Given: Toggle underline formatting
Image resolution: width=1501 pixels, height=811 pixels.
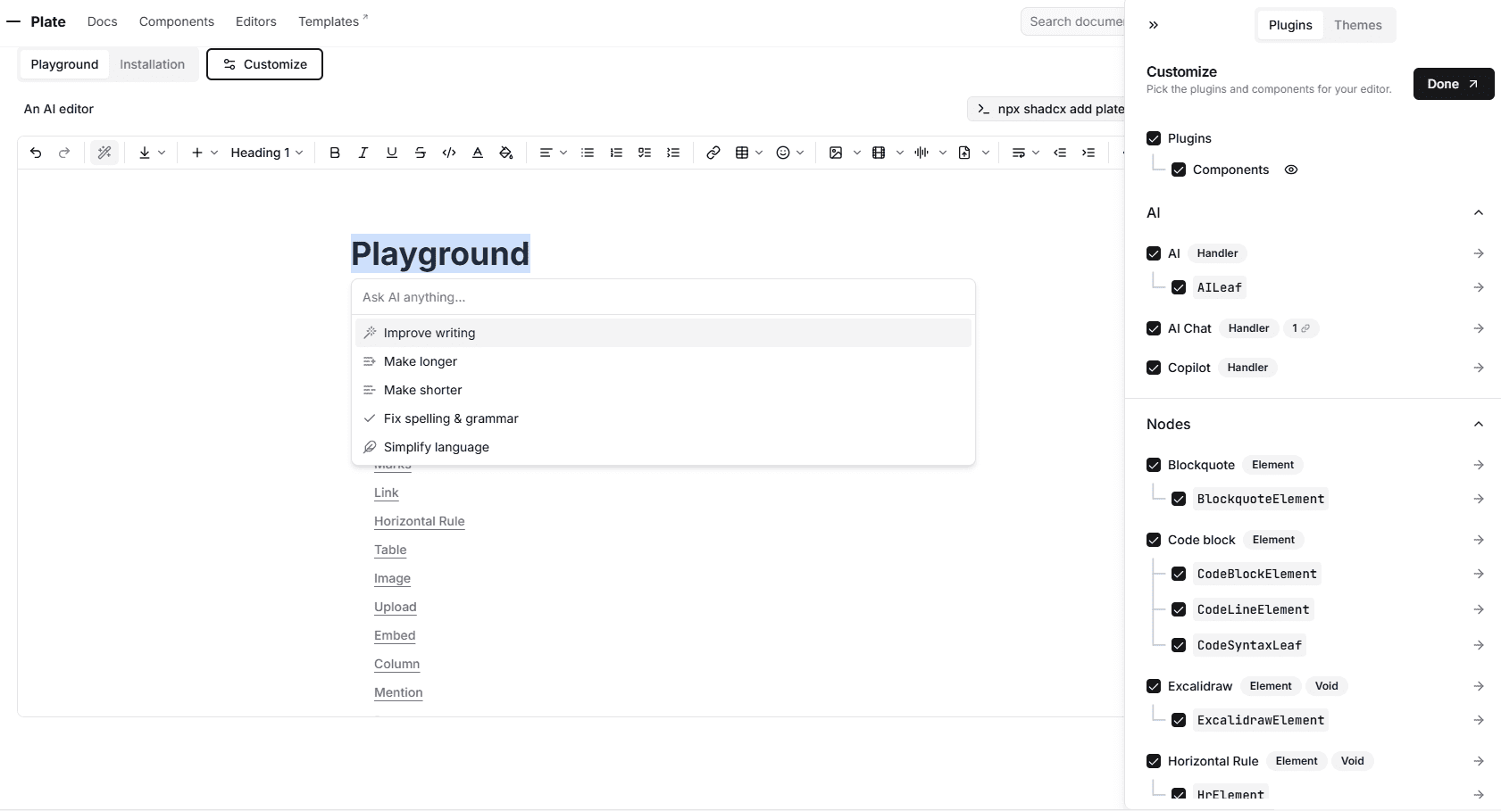Looking at the screenshot, I should (392, 153).
